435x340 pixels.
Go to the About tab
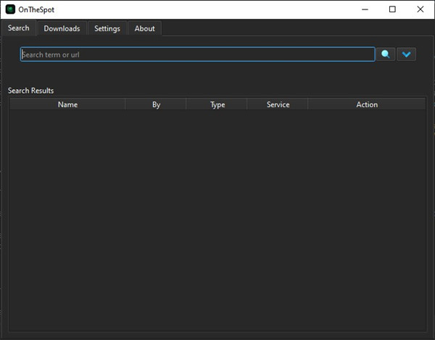[144, 28]
